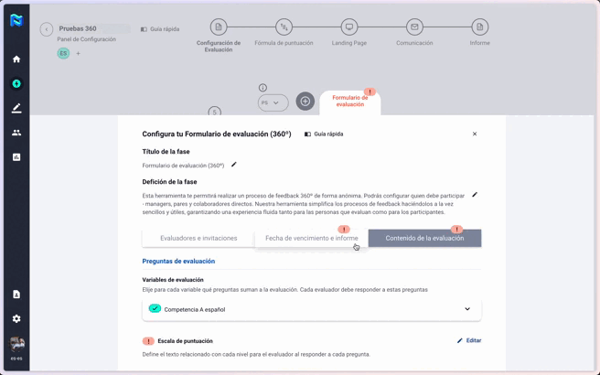This screenshot has height=375, width=600.
Task: Click Editar for Escala de puntuación
Action: pos(469,340)
